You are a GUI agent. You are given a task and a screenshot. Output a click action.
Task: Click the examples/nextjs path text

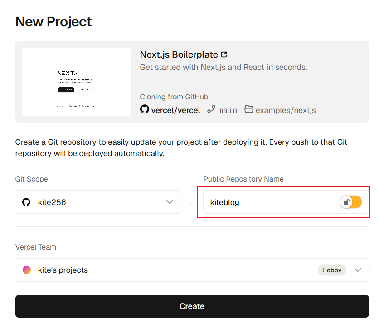pyautogui.click(x=286, y=110)
